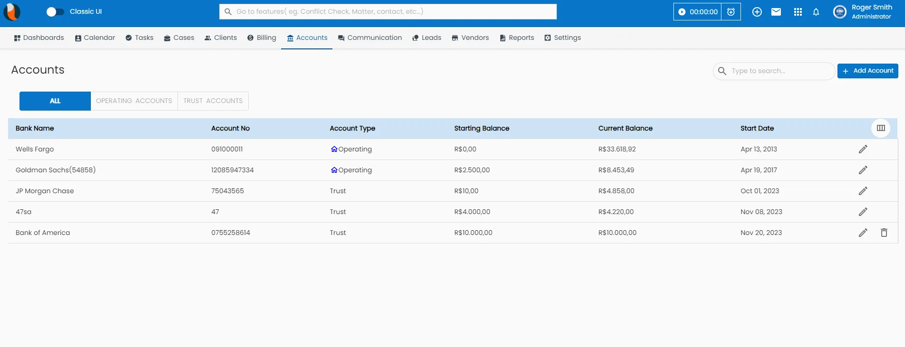Viewport: 905px width, 347px height.
Task: Click the Add Account button
Action: pyautogui.click(x=868, y=71)
